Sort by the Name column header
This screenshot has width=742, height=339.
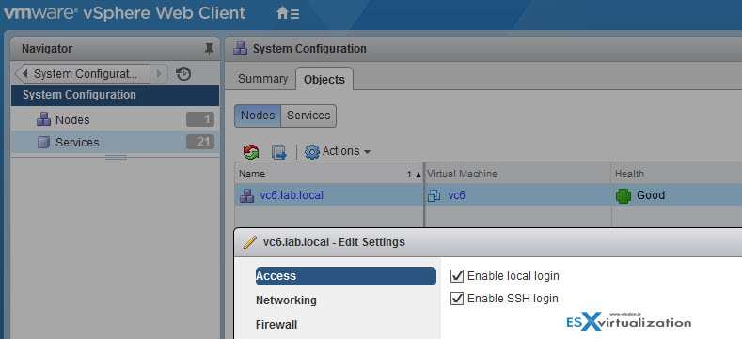click(x=329, y=174)
